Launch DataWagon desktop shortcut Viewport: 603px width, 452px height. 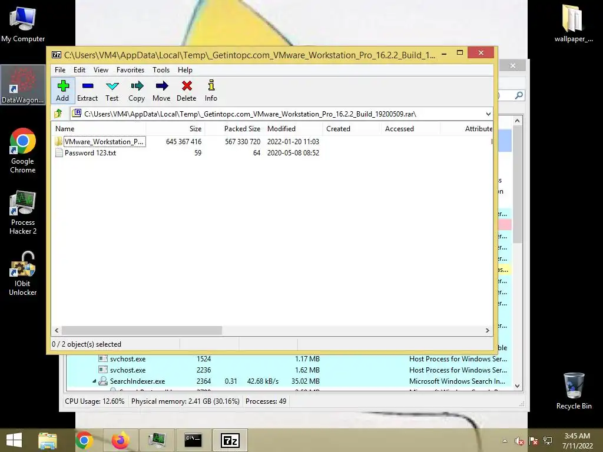click(x=23, y=86)
